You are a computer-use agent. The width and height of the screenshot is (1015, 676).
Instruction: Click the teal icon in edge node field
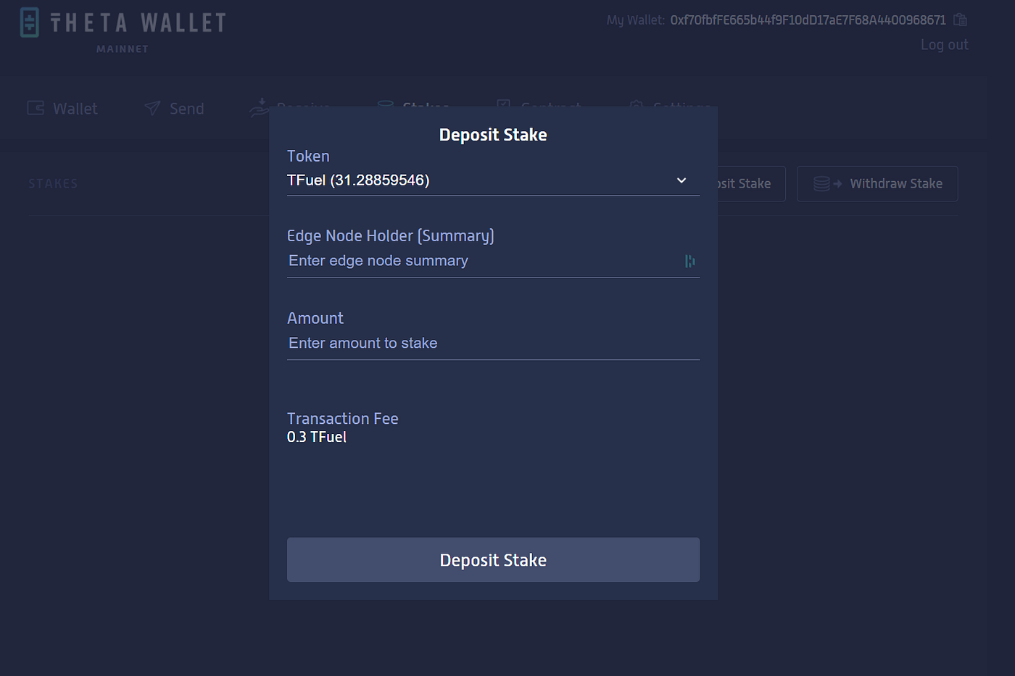coord(689,261)
